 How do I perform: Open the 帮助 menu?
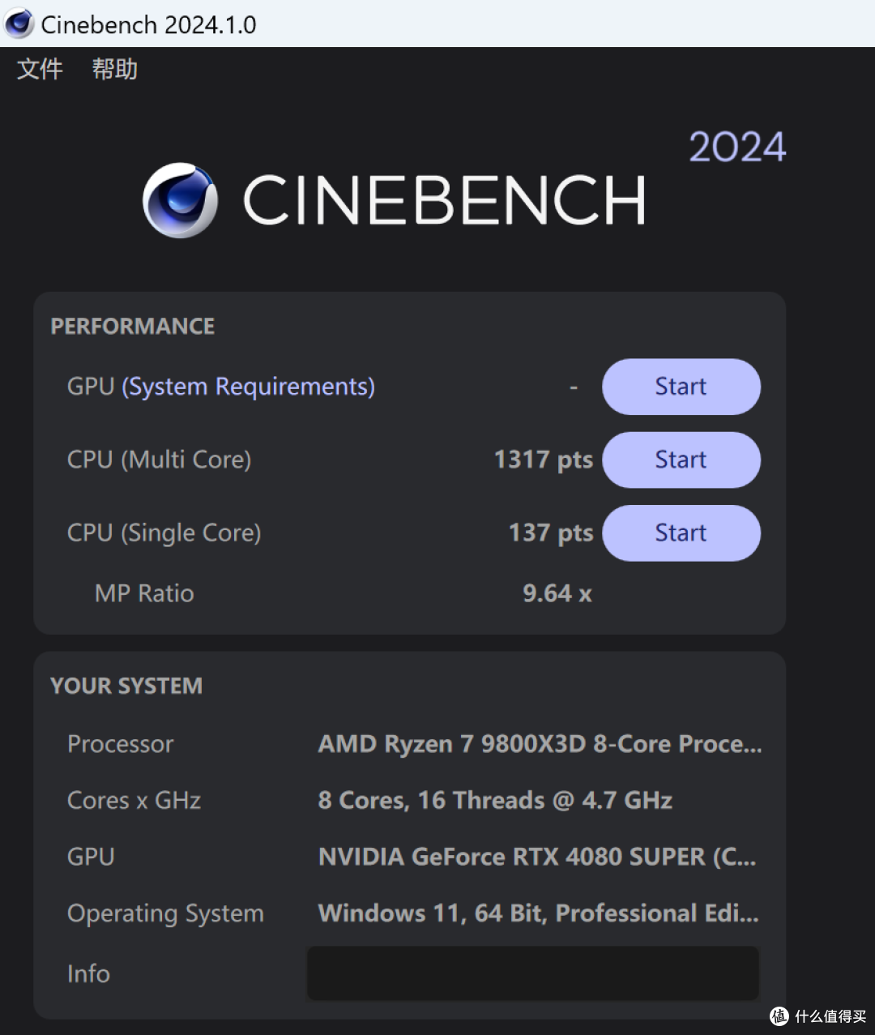pos(113,69)
